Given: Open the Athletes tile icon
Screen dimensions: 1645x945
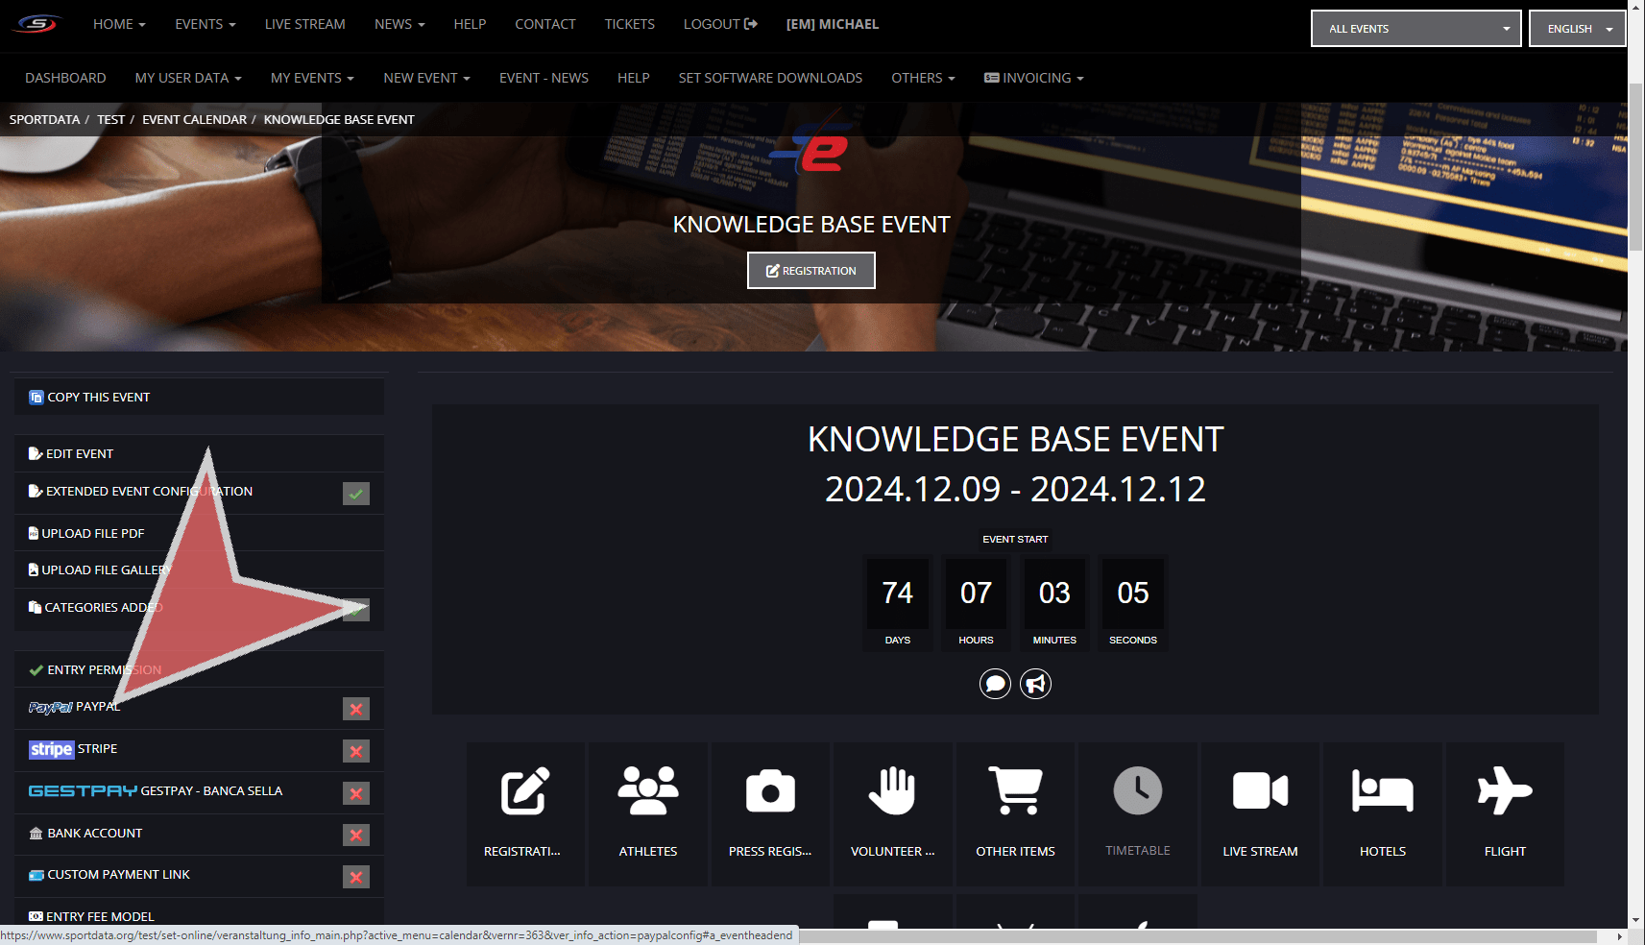Looking at the screenshot, I should [648, 792].
